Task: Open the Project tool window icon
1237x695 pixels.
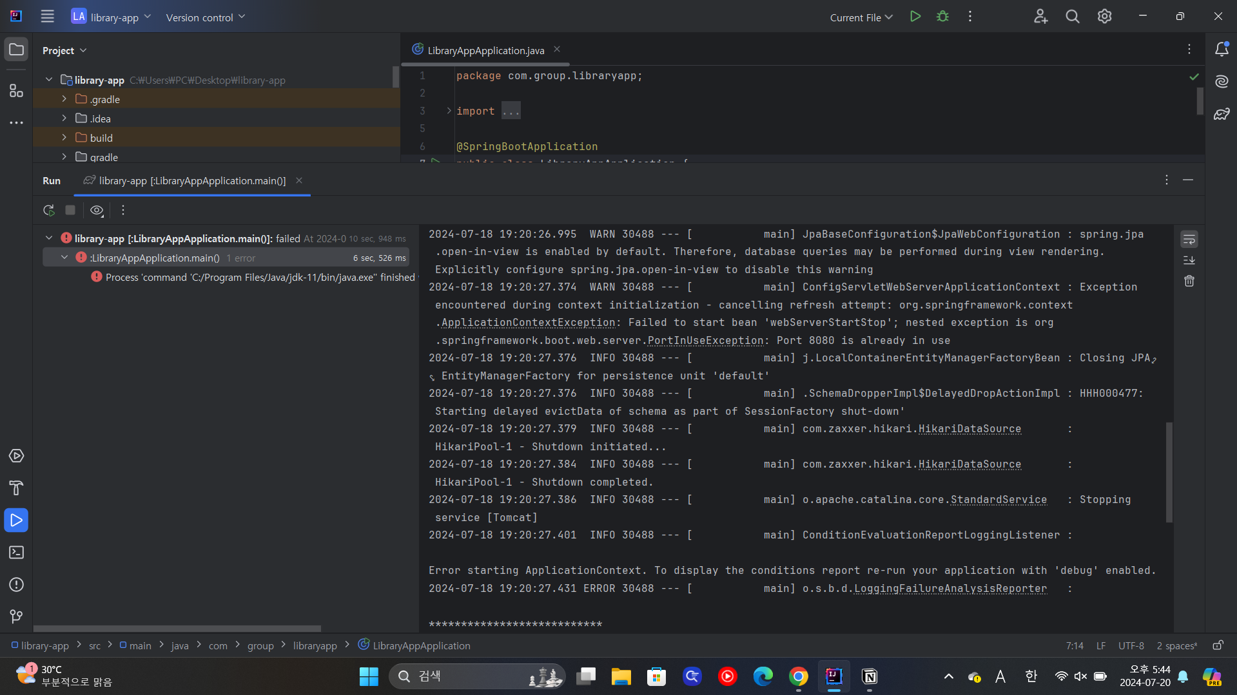Action: coord(16,50)
